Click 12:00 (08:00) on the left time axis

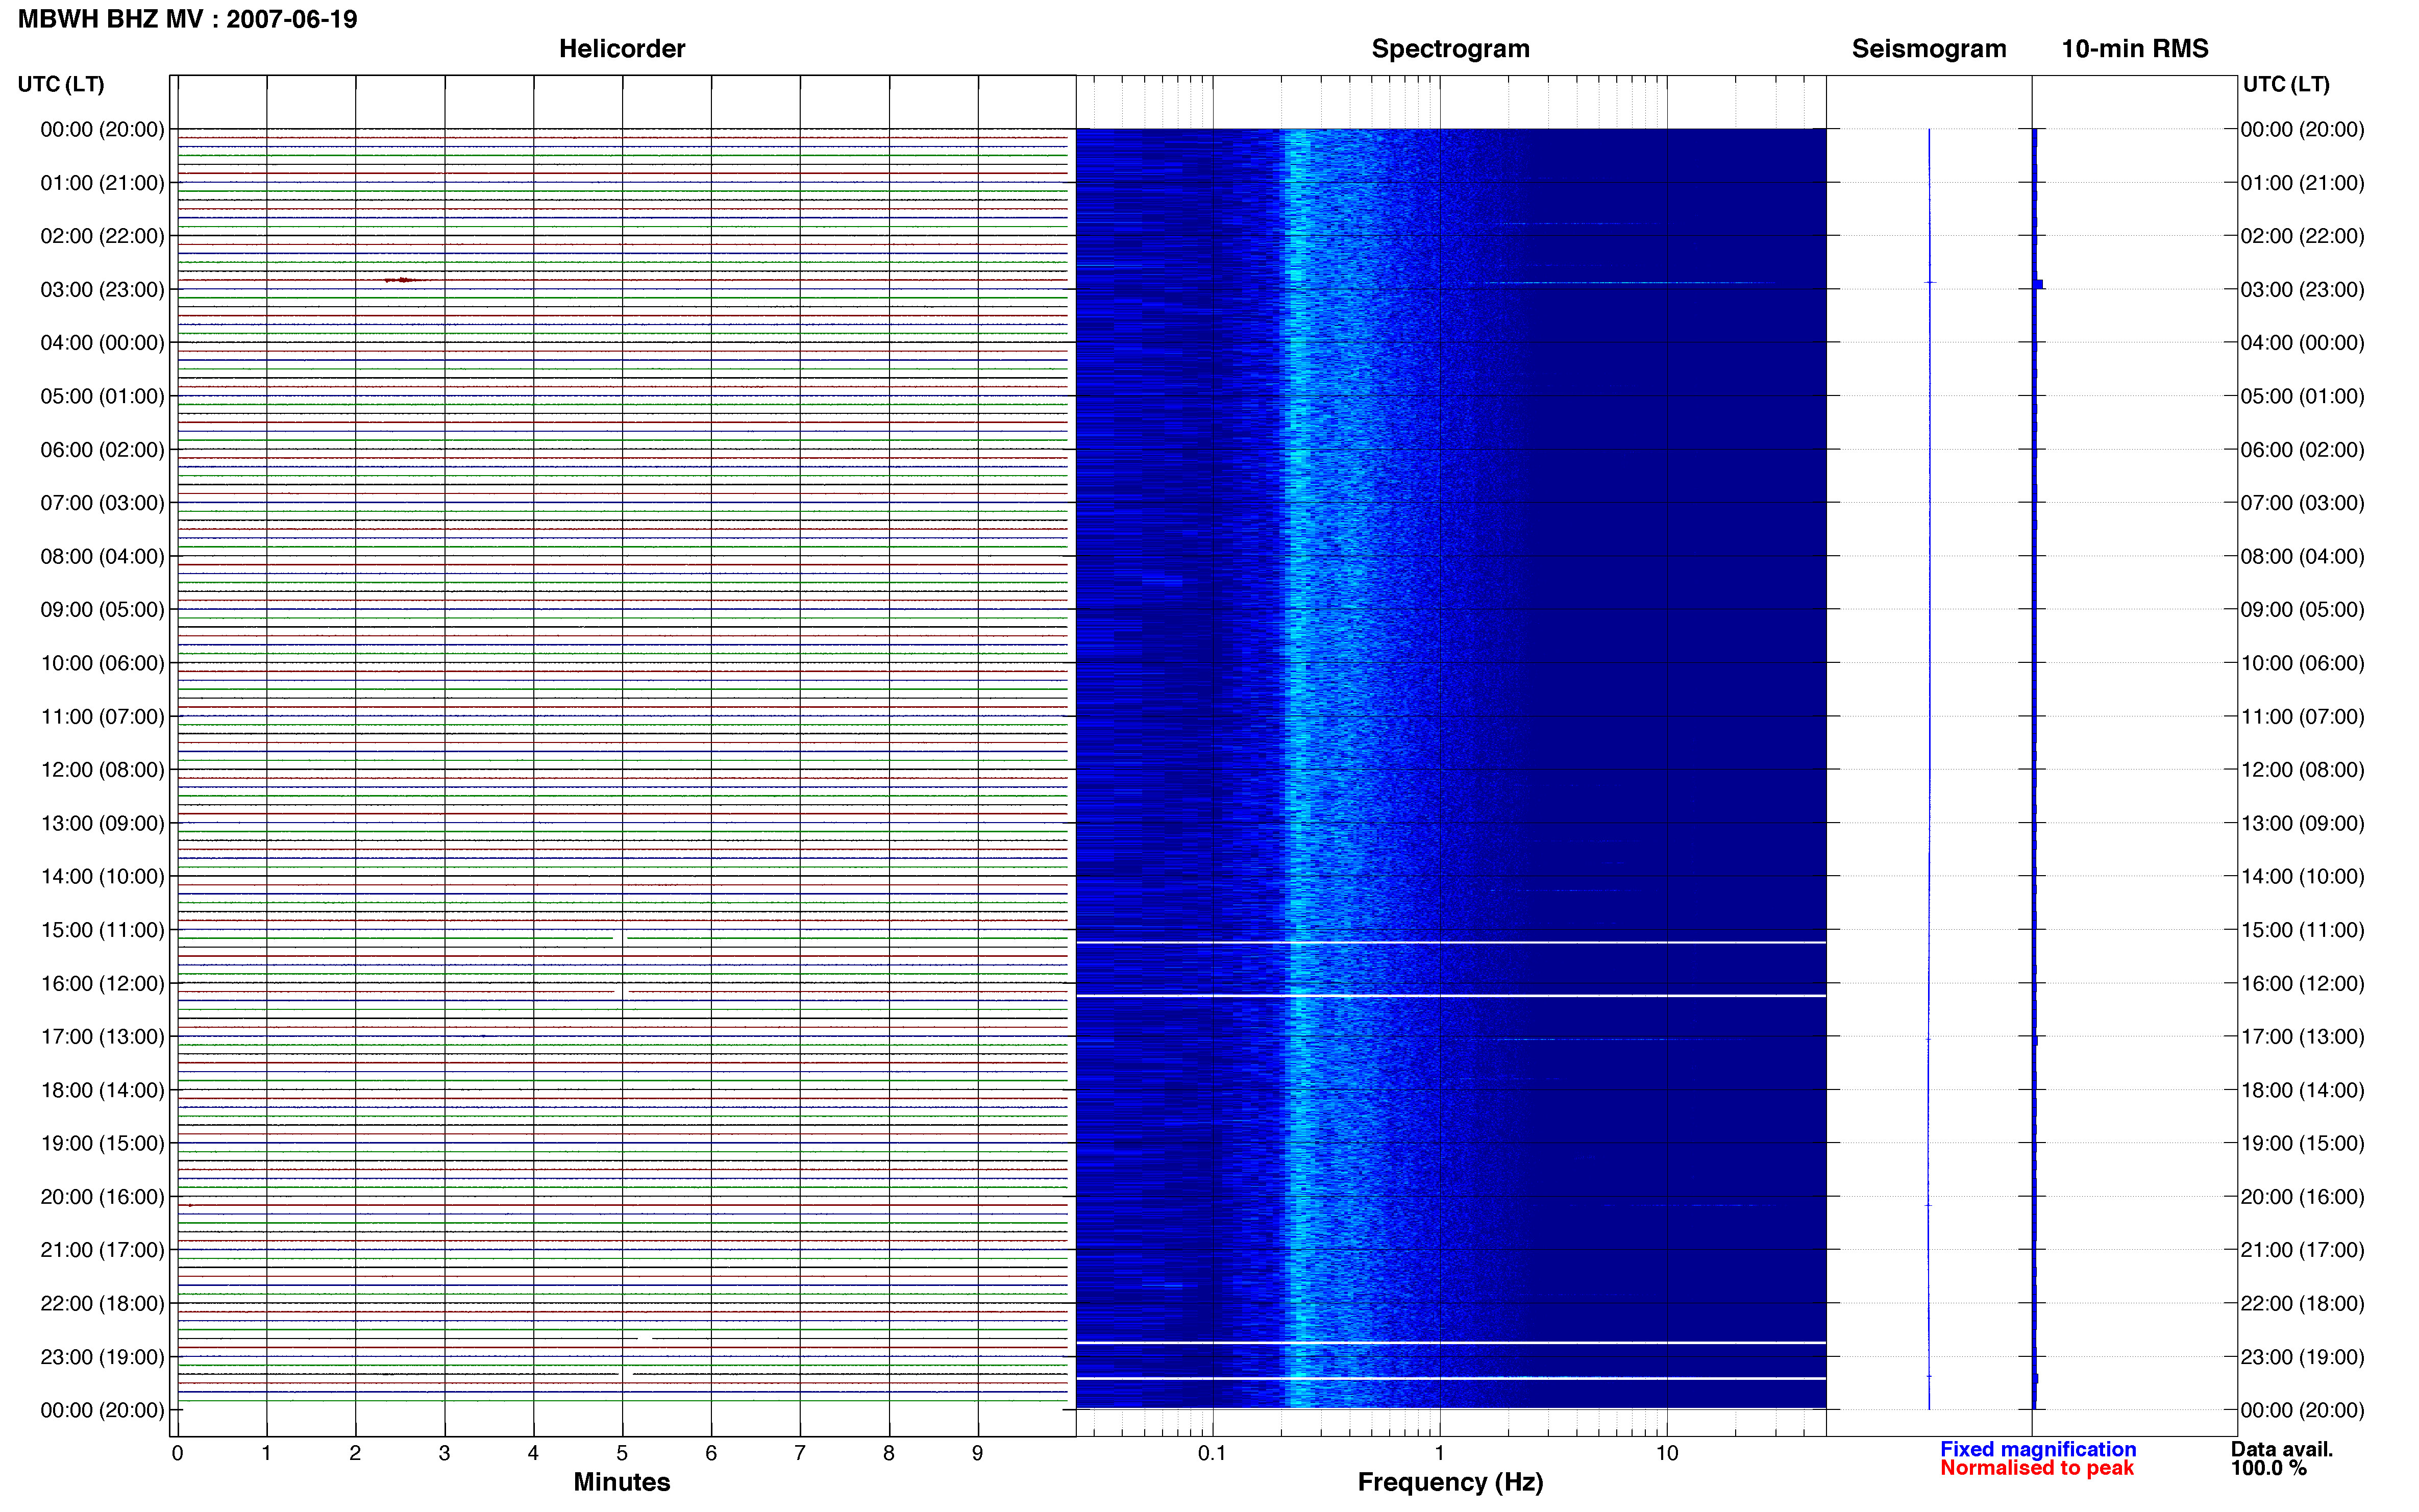click(102, 770)
